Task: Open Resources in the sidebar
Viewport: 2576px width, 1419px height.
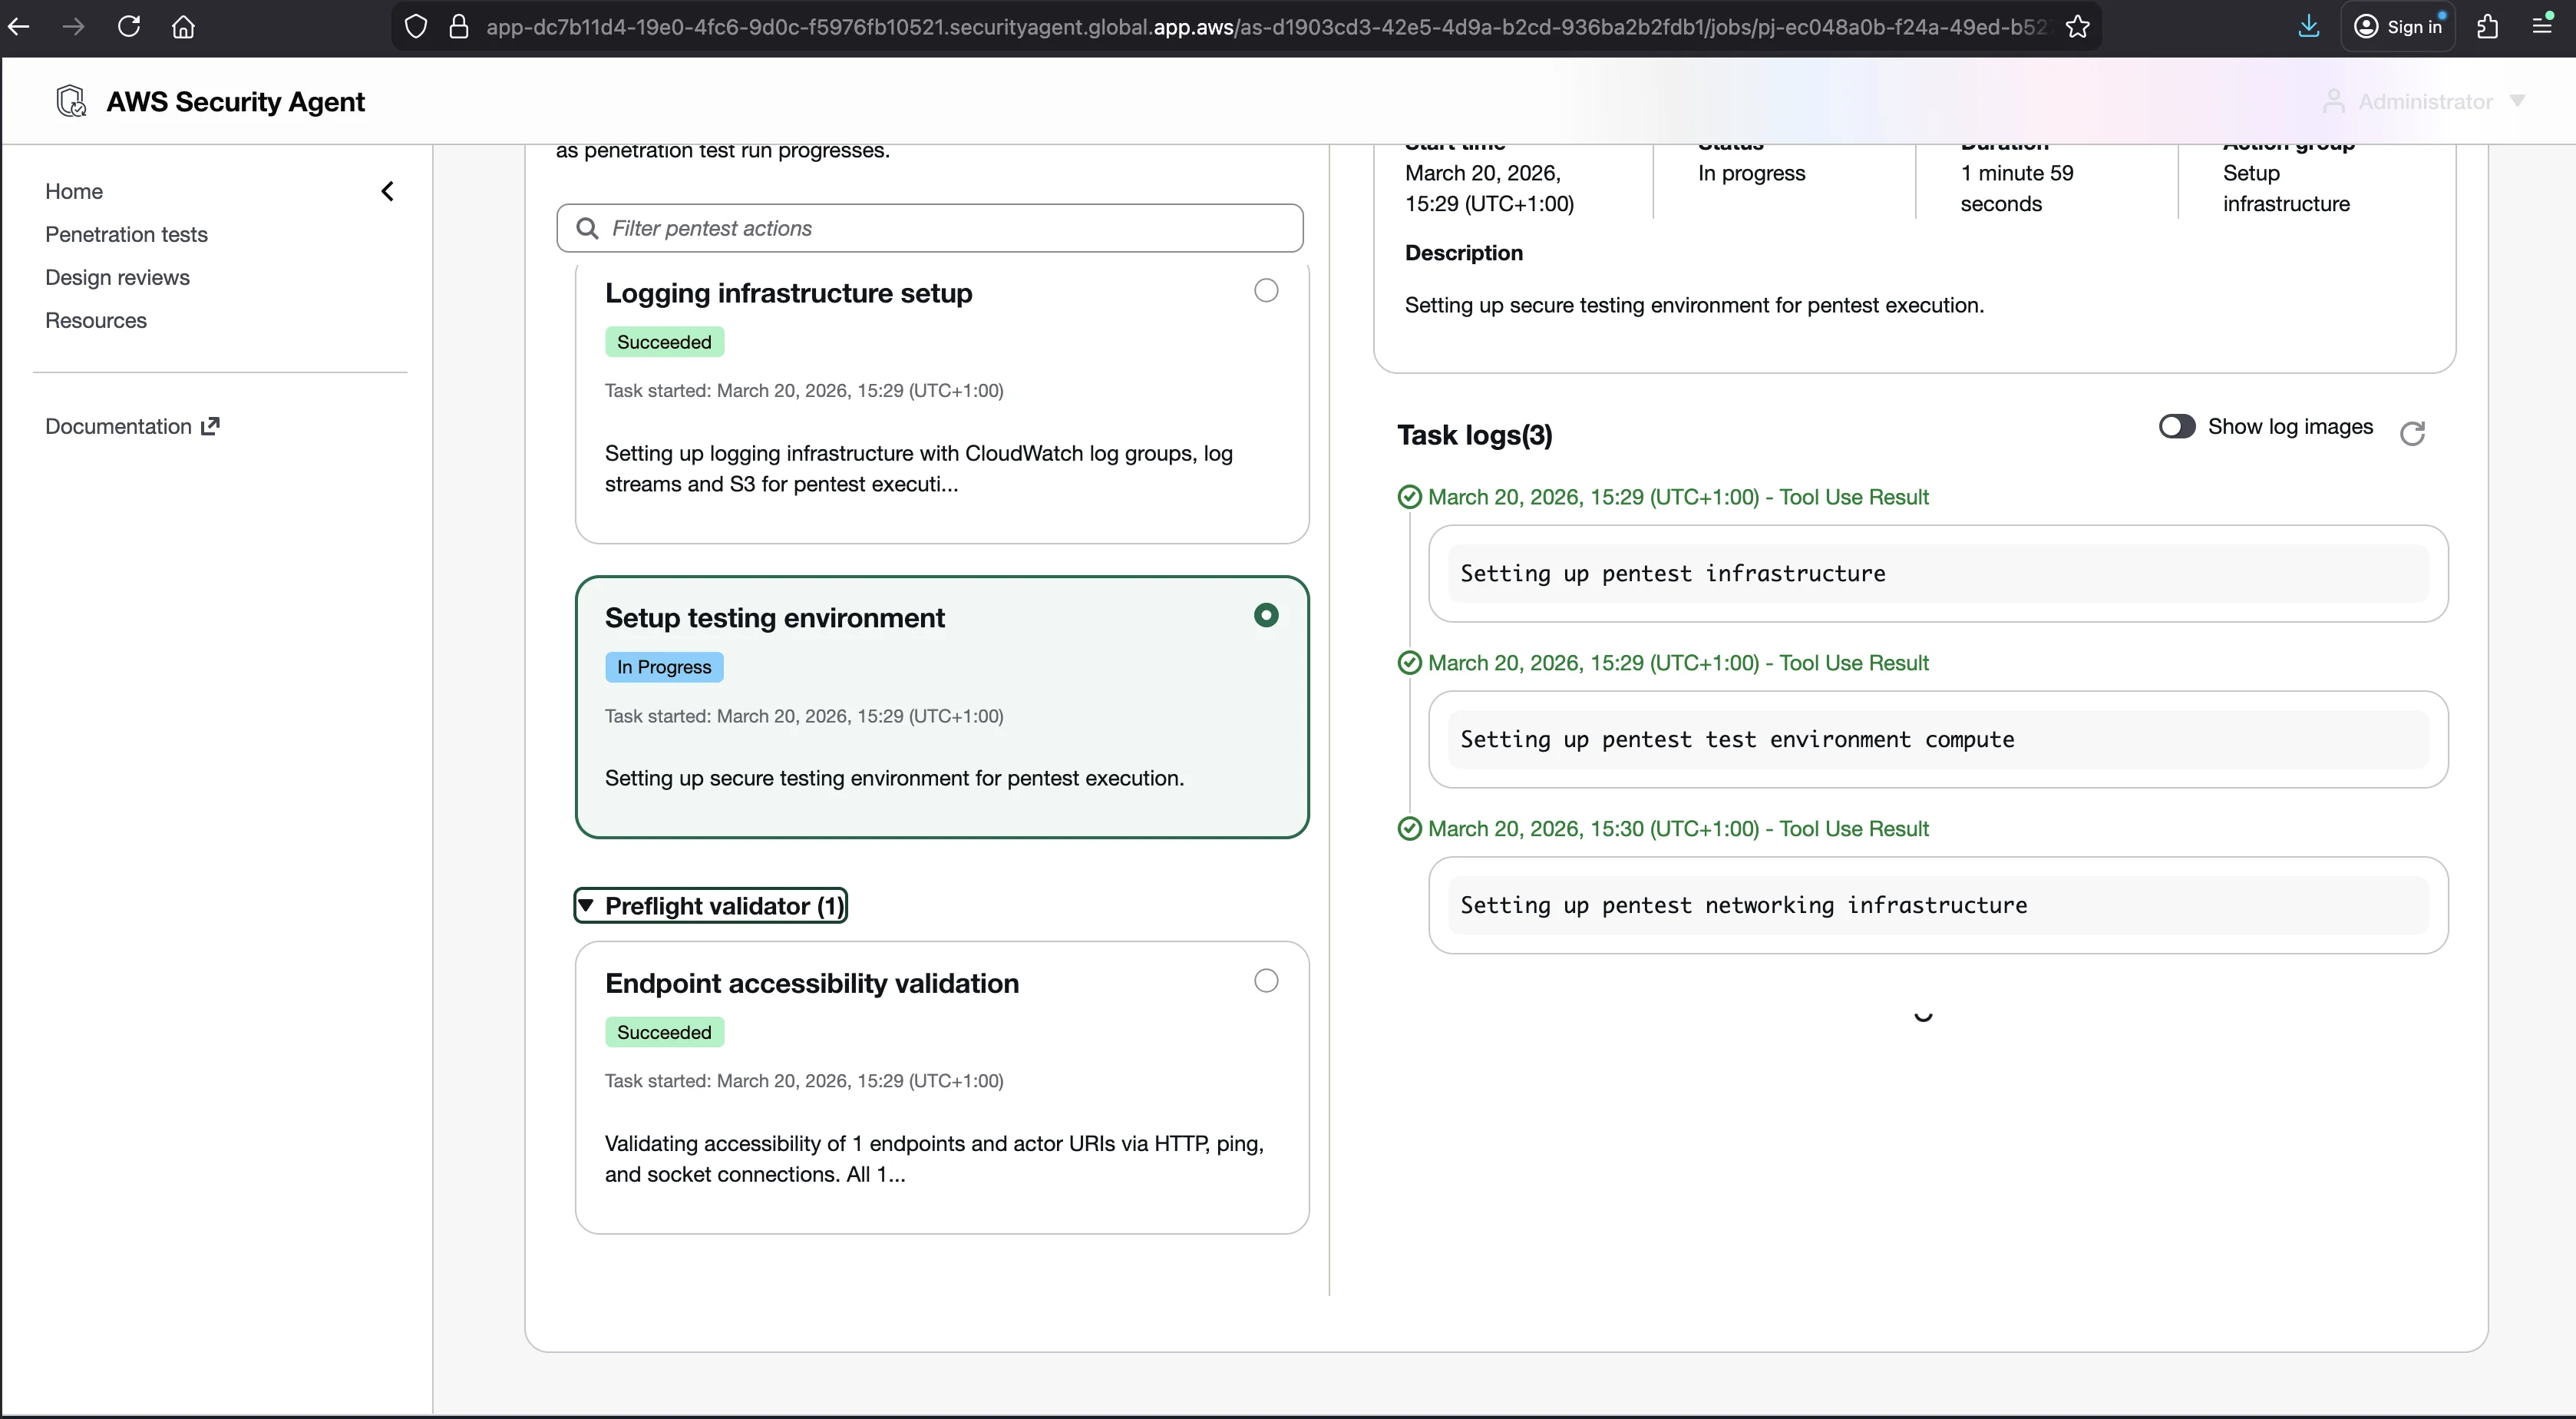Action: click(96, 320)
